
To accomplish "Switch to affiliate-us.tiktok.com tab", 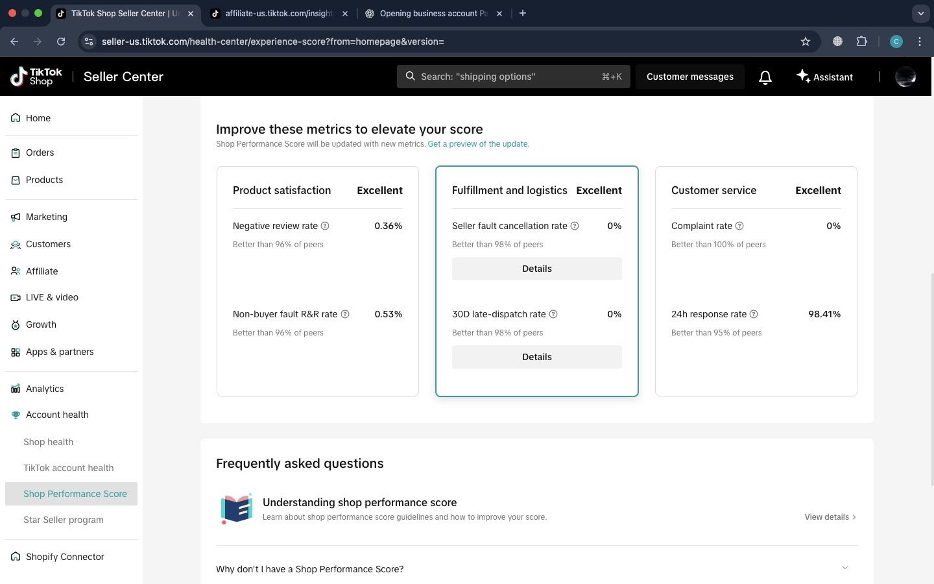I will coord(279,13).
